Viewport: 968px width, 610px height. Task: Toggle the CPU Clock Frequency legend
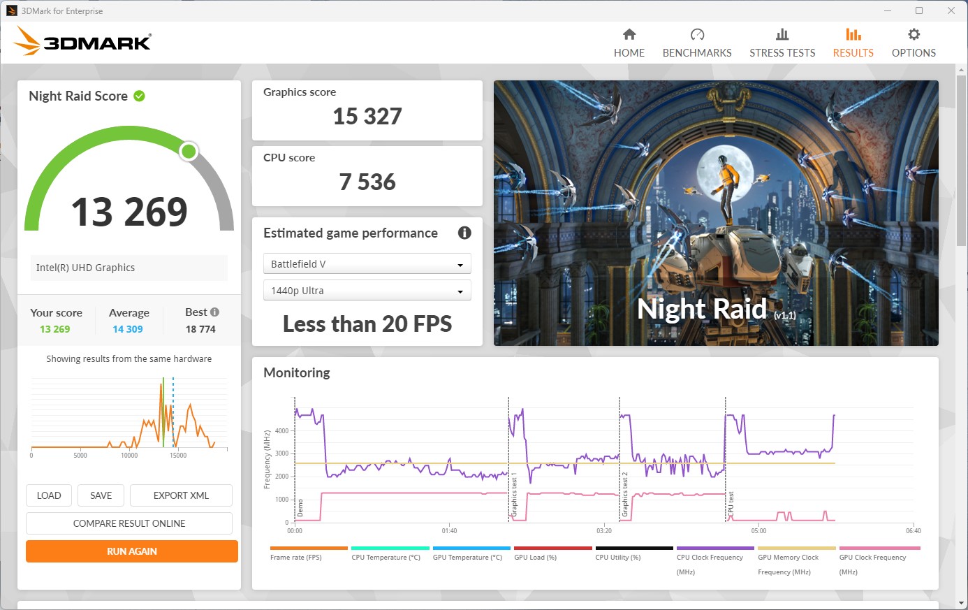coord(715,561)
